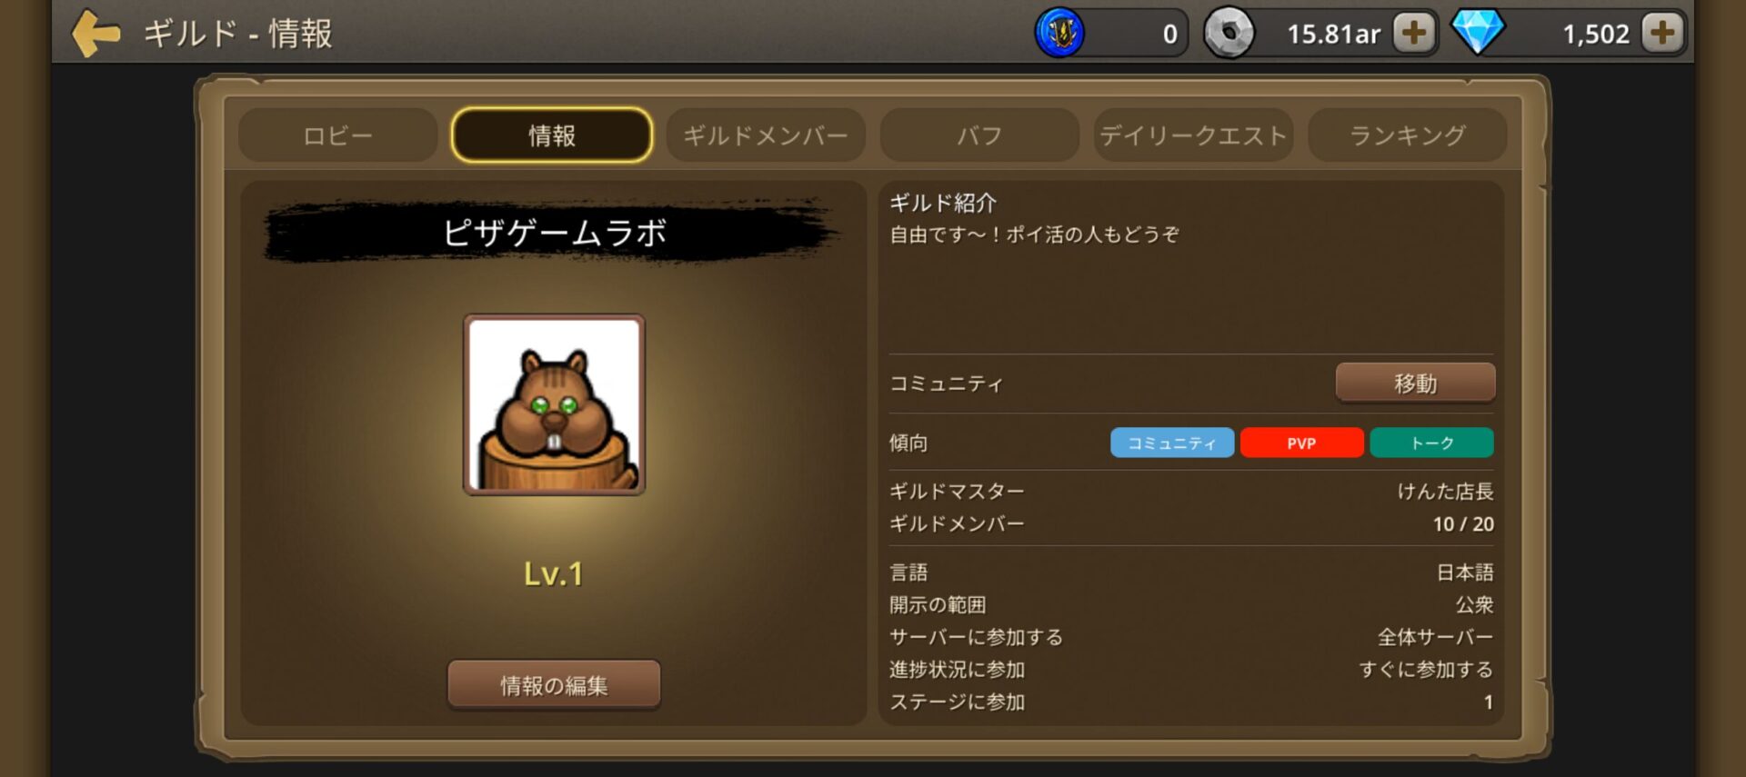This screenshot has width=1746, height=777.
Task: Select the green トーク tendency tag
Action: tap(1431, 443)
